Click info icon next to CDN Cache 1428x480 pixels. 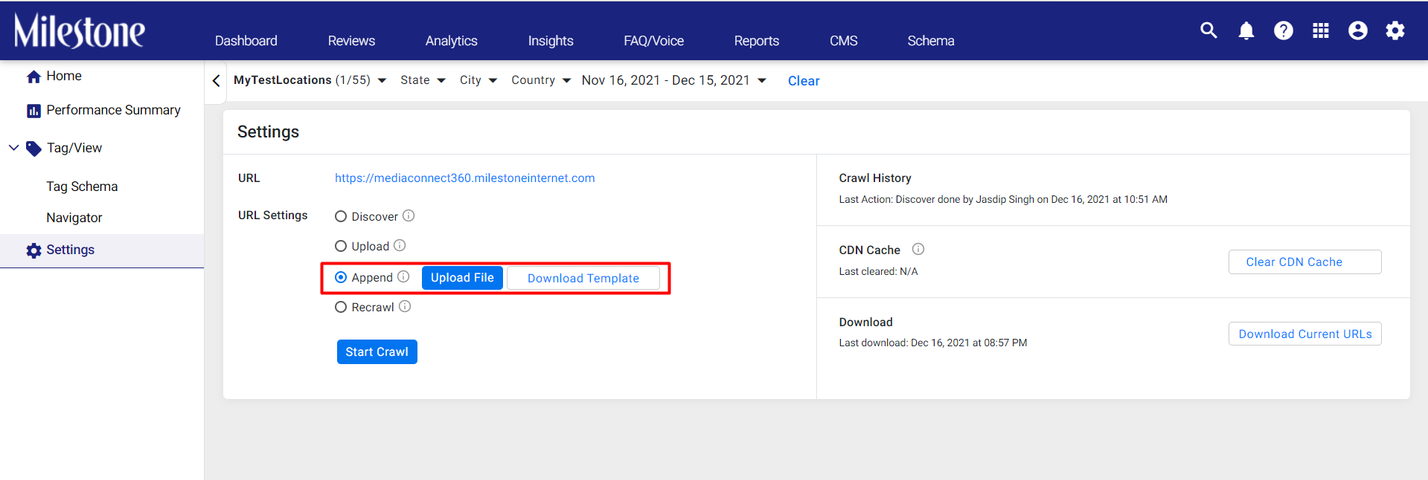click(918, 249)
